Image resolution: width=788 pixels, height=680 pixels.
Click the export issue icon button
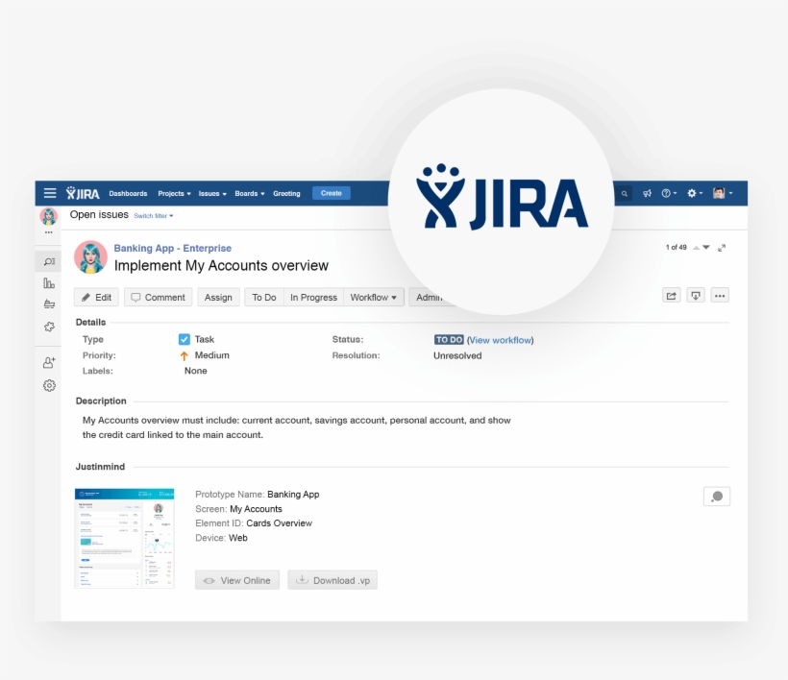(696, 296)
